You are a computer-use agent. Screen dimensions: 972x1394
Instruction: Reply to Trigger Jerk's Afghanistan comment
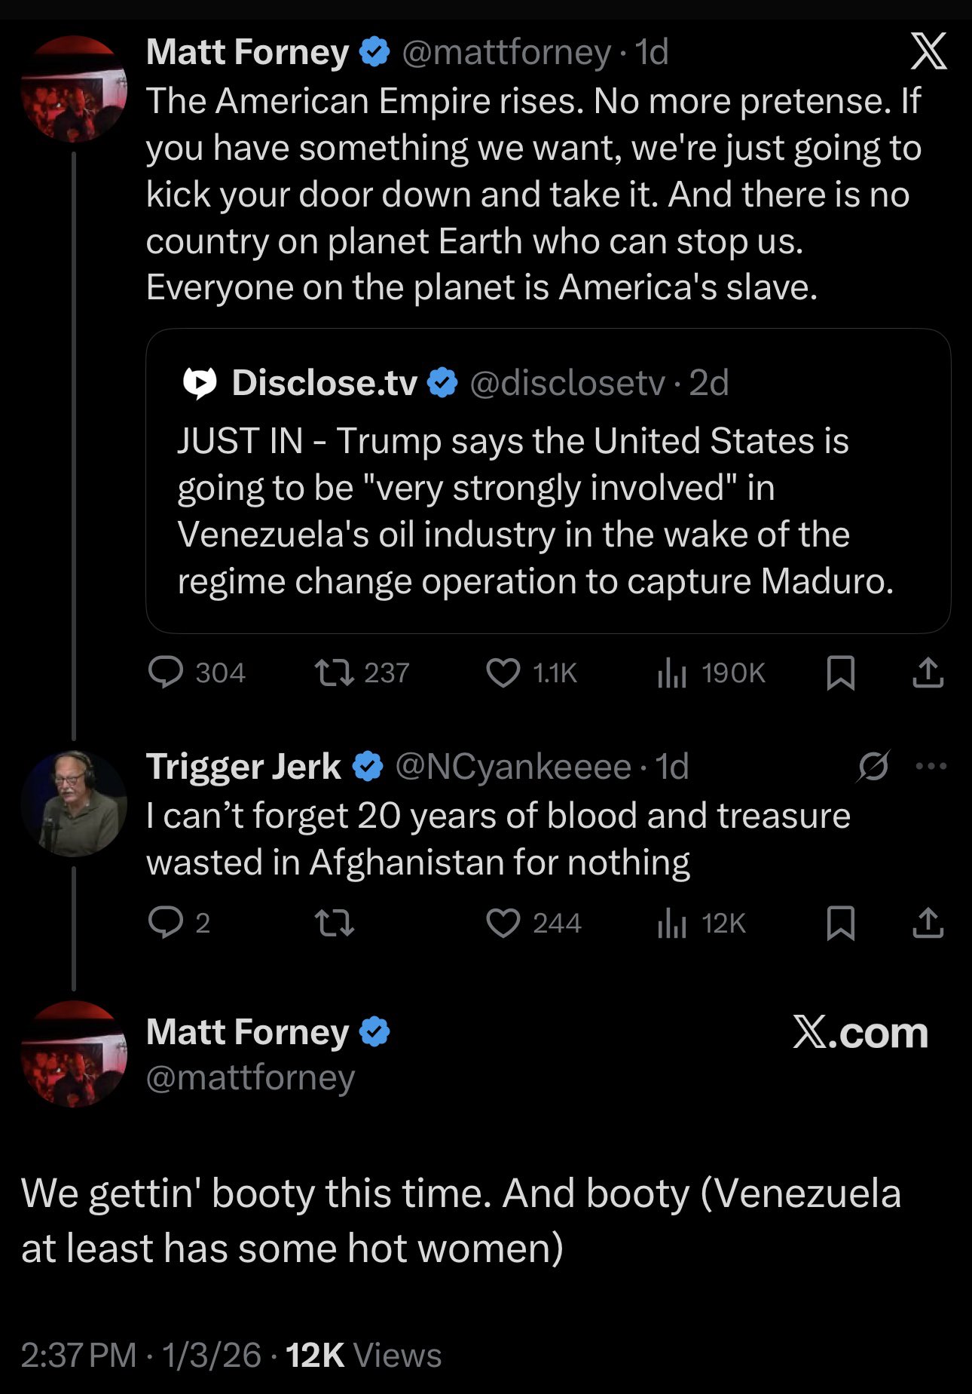(166, 923)
